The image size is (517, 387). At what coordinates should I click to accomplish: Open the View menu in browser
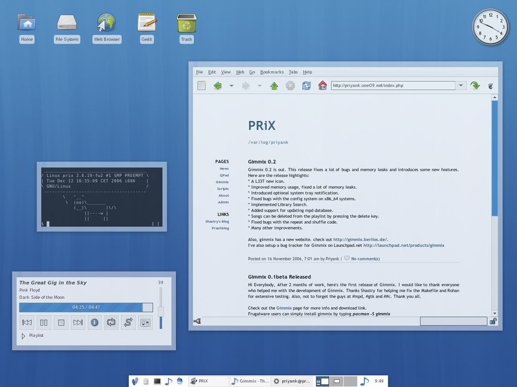click(x=226, y=72)
